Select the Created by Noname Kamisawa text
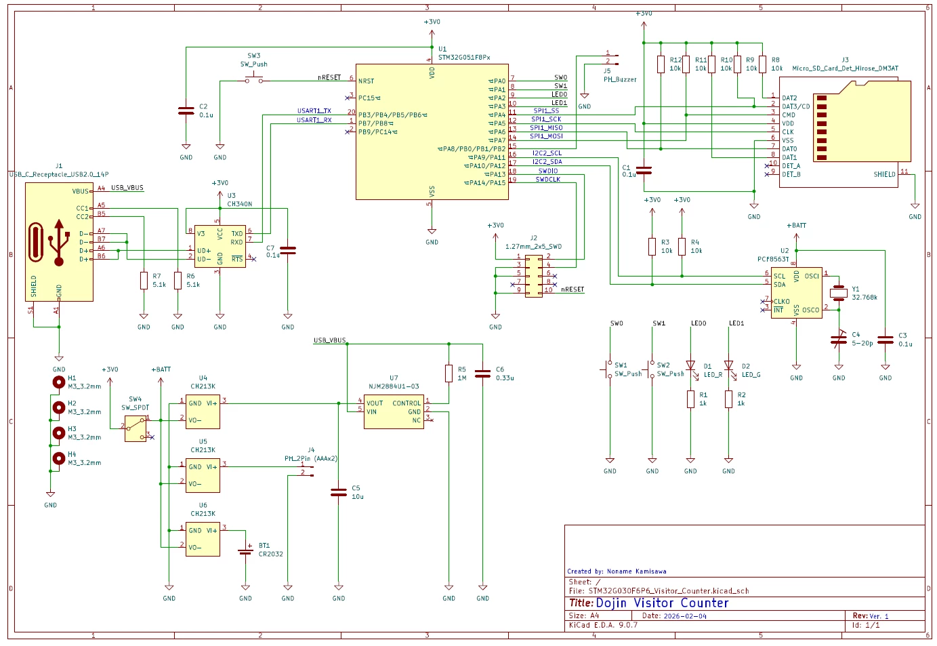 617,571
